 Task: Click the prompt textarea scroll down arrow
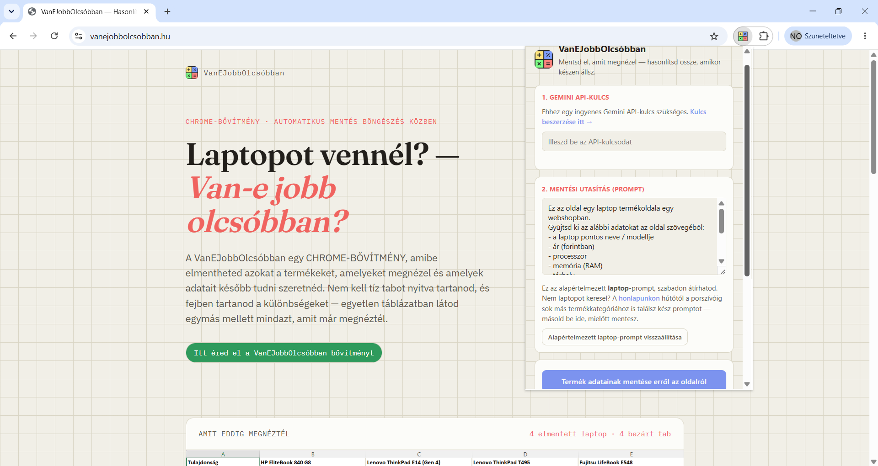(721, 261)
